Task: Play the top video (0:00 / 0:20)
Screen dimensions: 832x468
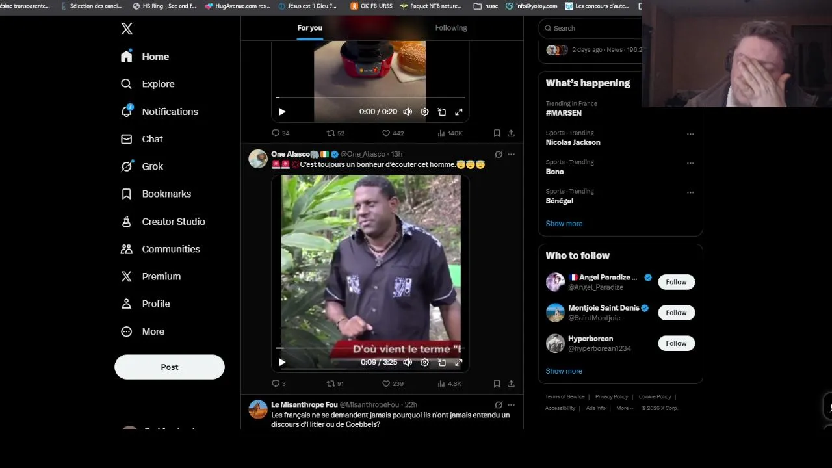Action: point(281,112)
